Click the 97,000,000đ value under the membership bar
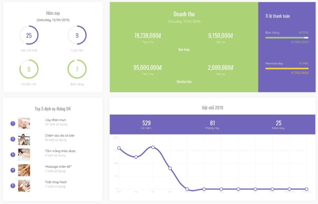The width and height of the screenshot is (318, 204). click(300, 73)
